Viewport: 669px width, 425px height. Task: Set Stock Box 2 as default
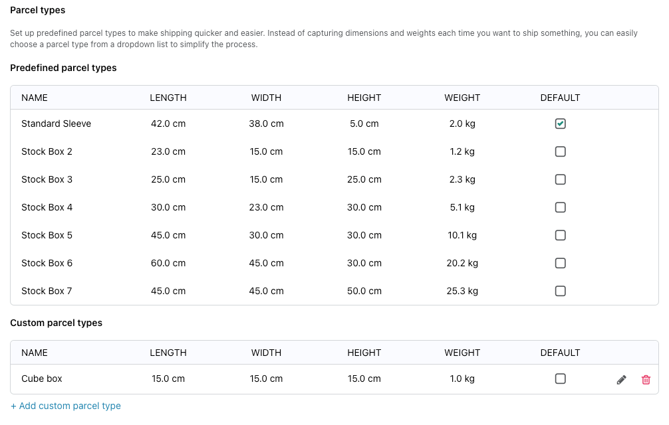[x=560, y=151]
